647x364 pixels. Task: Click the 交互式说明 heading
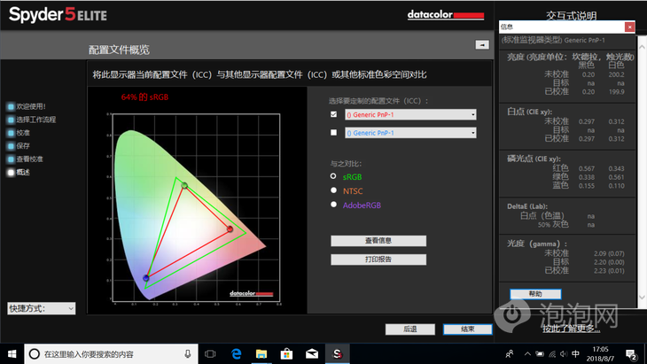click(571, 16)
